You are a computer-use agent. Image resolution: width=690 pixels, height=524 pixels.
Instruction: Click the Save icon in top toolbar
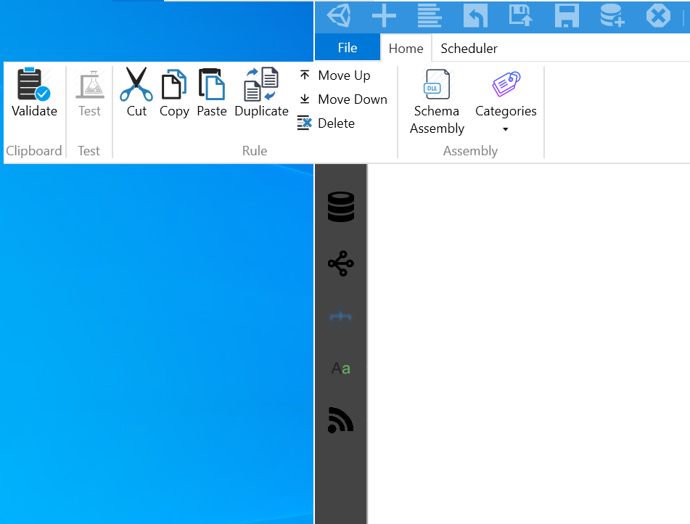pos(566,15)
